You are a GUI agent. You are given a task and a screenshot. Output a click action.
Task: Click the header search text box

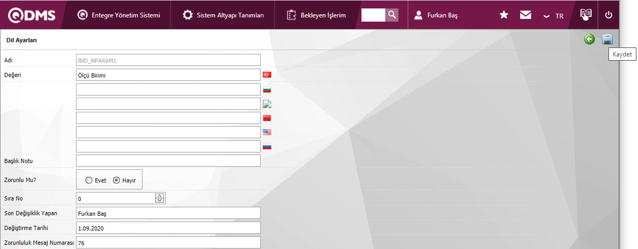click(x=373, y=15)
